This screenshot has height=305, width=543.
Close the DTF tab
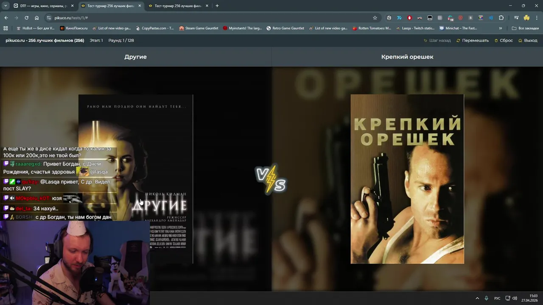pyautogui.click(x=72, y=6)
